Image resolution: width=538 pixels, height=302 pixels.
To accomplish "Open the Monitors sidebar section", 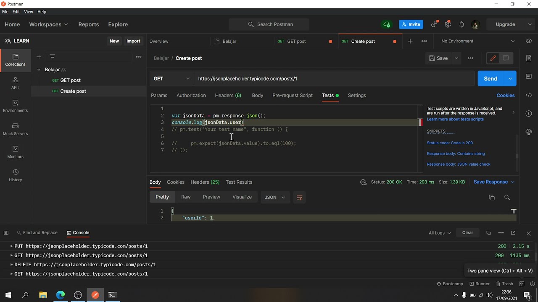I will coord(15,152).
